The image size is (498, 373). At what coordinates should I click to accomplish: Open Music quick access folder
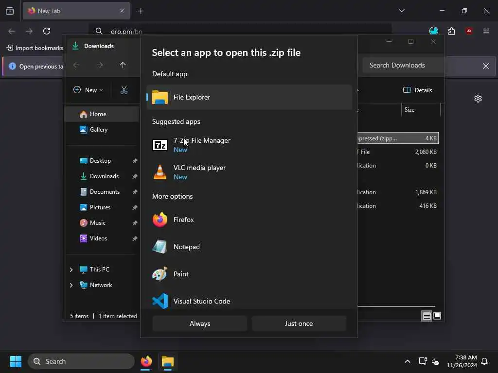coord(102,222)
